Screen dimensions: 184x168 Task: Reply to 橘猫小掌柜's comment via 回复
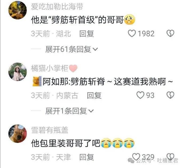[x=94, y=95]
